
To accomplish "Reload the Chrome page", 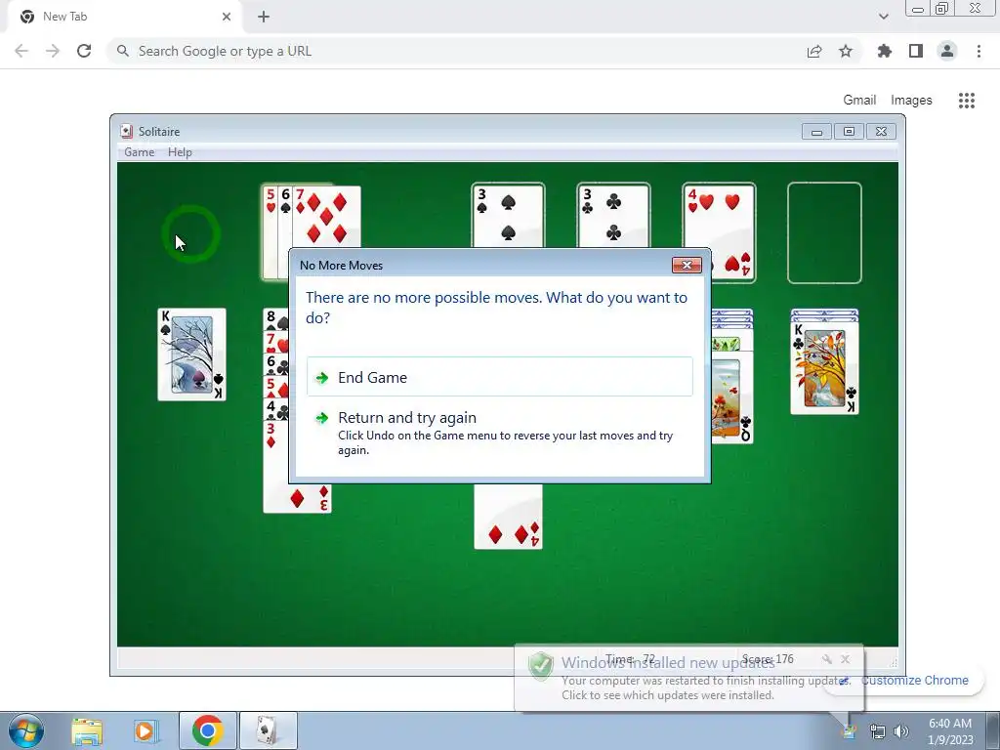I will tap(84, 51).
